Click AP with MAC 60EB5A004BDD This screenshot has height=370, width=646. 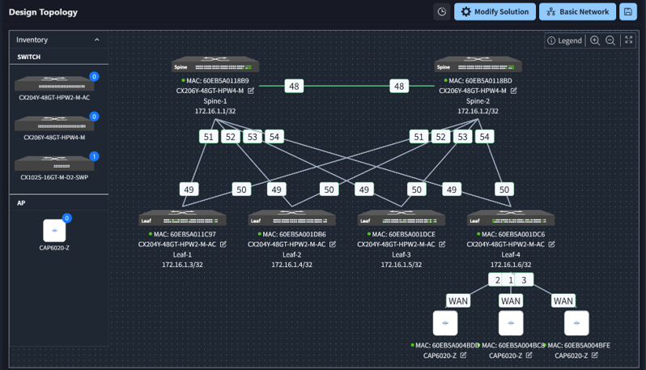coord(445,323)
